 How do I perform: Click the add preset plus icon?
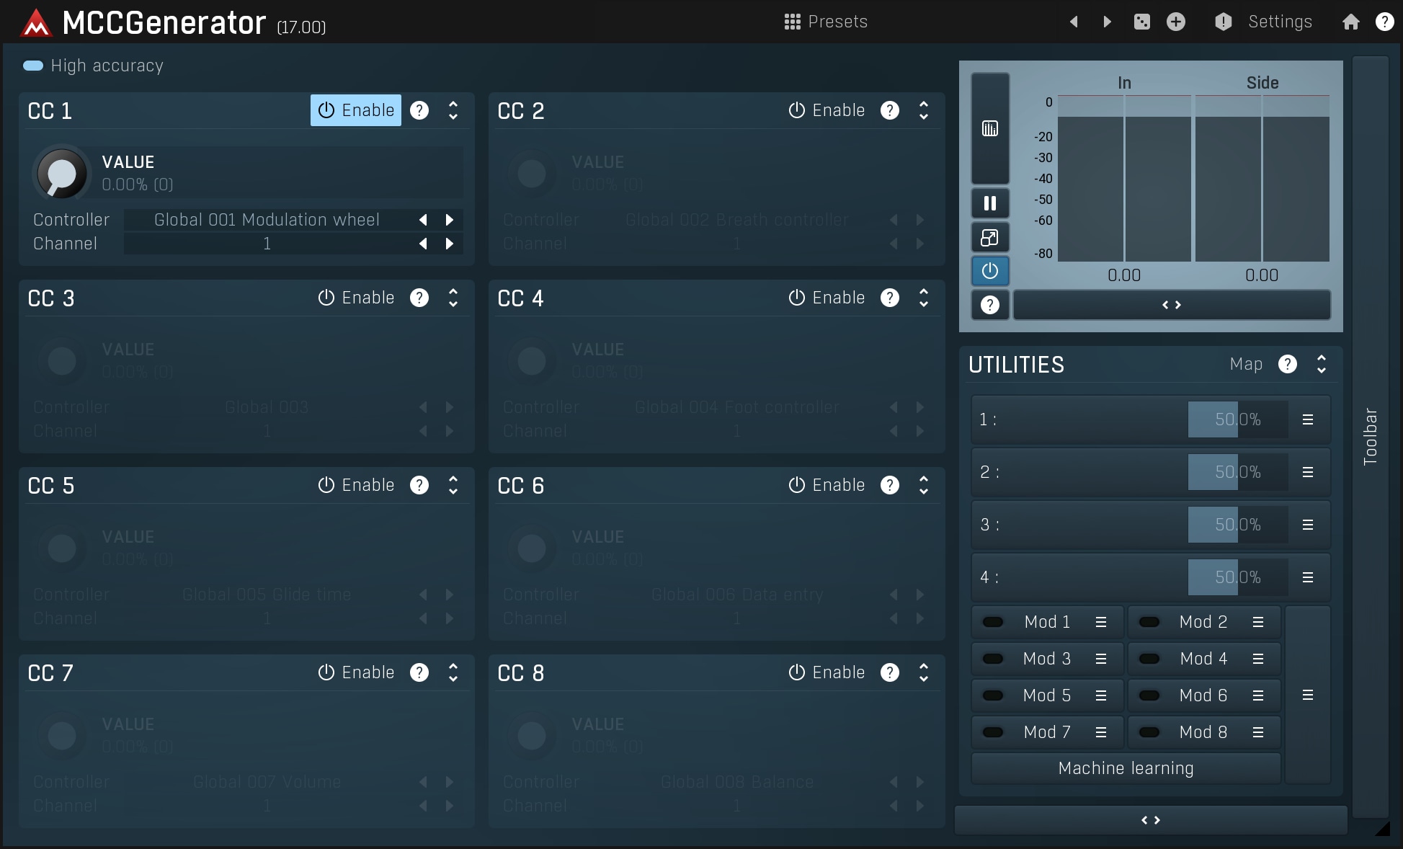pos(1176,22)
